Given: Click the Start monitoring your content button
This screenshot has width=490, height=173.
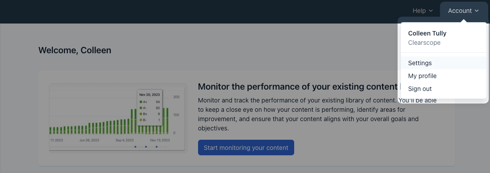Looking at the screenshot, I should pyautogui.click(x=246, y=147).
